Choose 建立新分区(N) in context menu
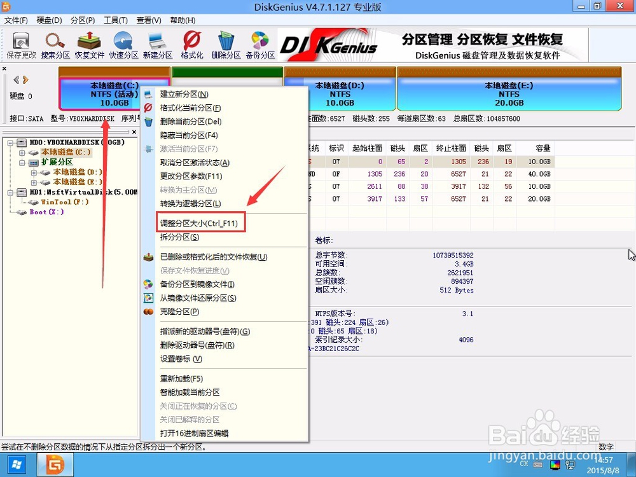Viewport: 636px width, 477px height. [x=184, y=94]
